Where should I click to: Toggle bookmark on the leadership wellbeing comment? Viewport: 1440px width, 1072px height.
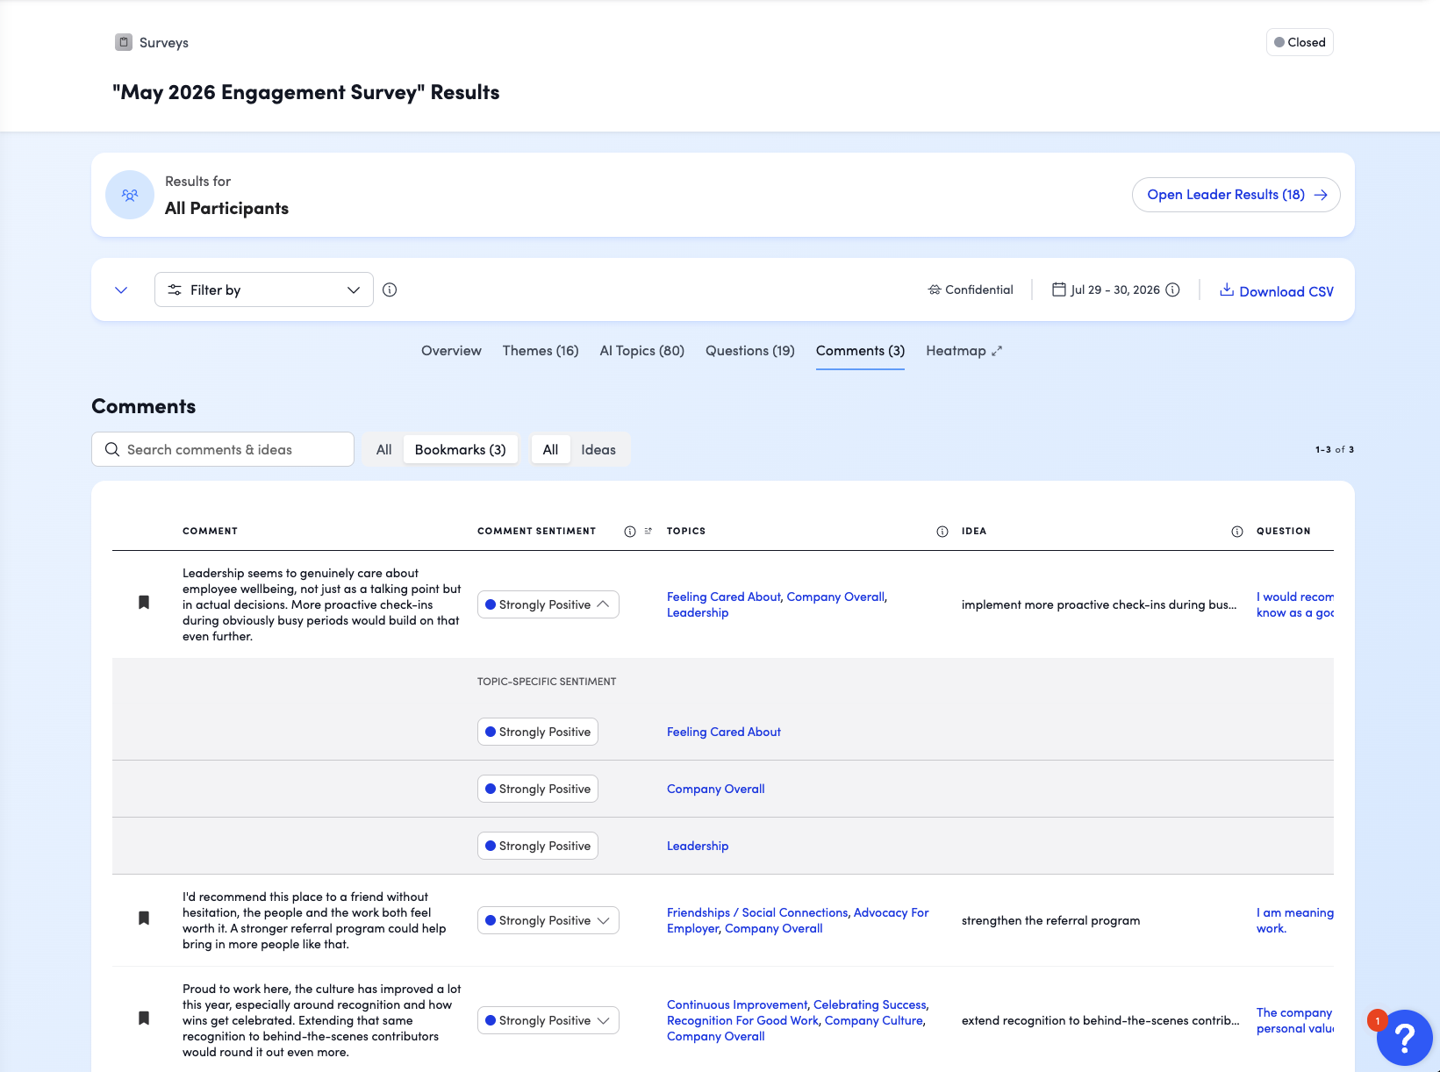[144, 602]
